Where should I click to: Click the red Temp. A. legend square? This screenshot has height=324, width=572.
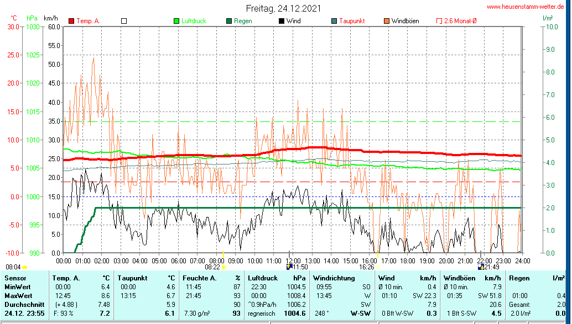pos(71,21)
